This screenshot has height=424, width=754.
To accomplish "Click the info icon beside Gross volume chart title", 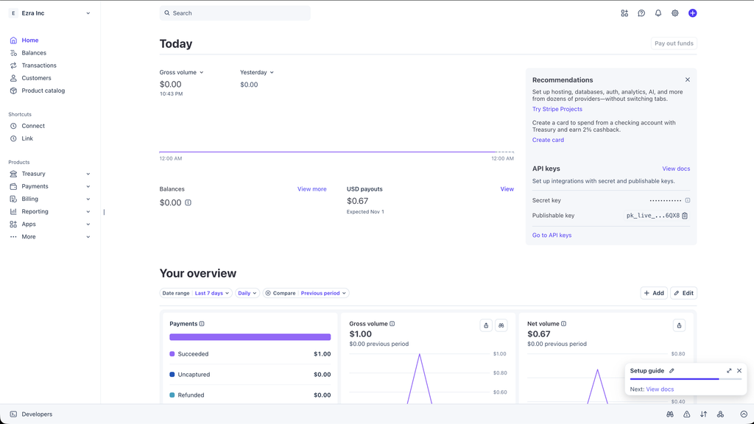I will 392,324.
